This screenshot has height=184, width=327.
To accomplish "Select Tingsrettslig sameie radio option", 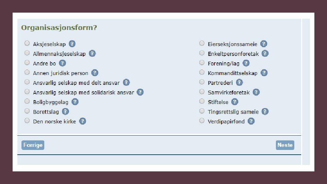I will tap(202, 111).
